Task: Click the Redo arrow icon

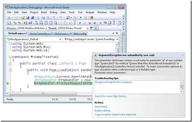Action: pyautogui.click(x=61, y=18)
